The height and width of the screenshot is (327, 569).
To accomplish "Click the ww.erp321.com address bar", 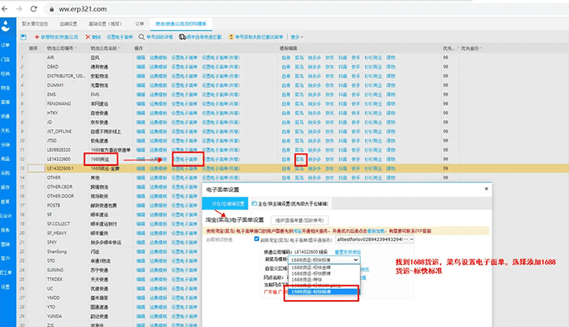I will [x=83, y=9].
